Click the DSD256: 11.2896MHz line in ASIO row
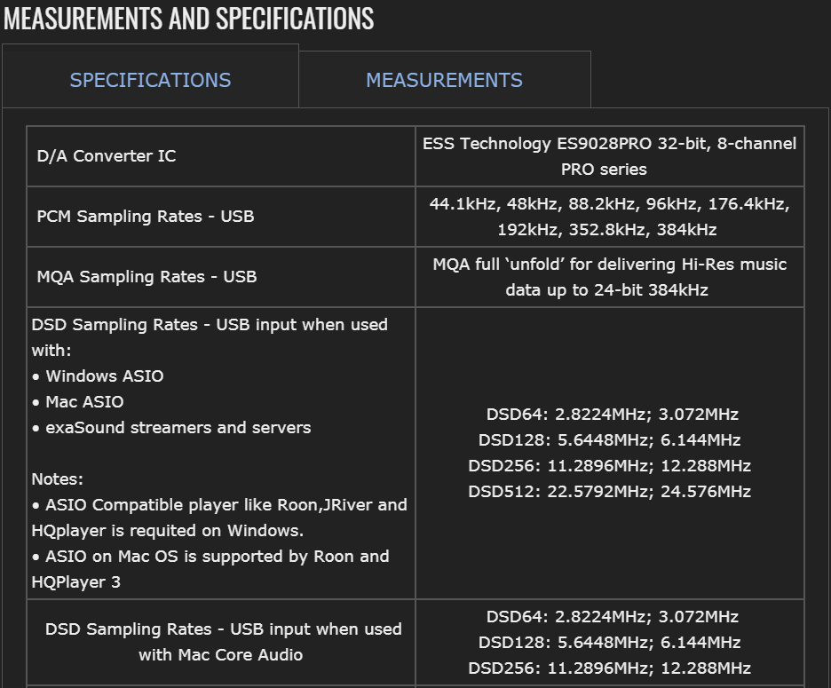 pyautogui.click(x=609, y=466)
